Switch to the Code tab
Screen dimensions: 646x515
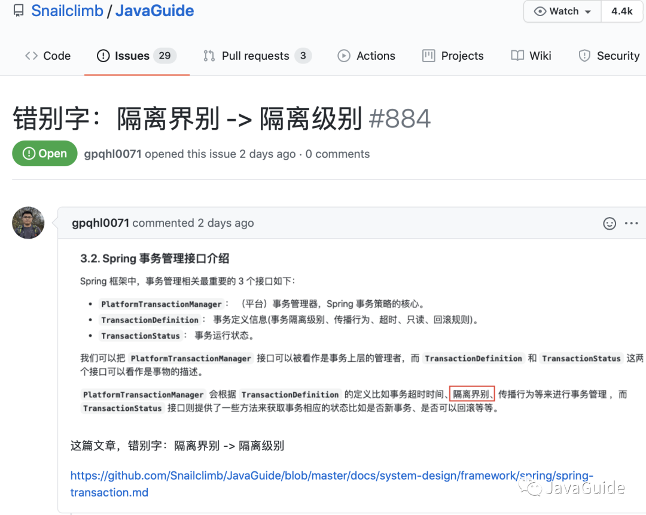click(x=48, y=56)
